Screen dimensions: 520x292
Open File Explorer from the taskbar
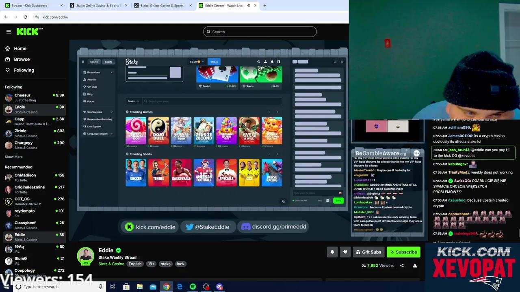(x=139, y=287)
